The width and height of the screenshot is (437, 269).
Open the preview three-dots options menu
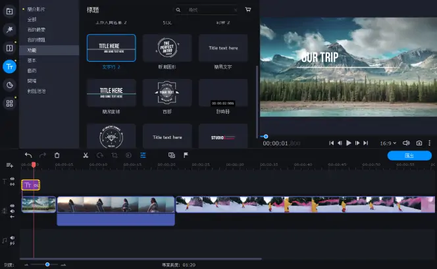pos(429,143)
